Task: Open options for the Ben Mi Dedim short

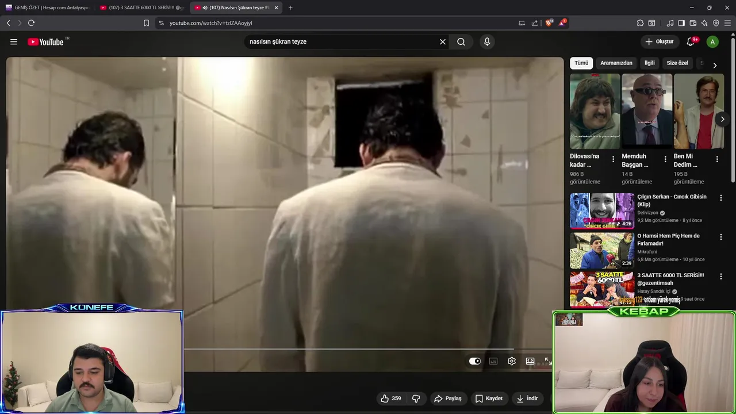Action: (x=717, y=159)
